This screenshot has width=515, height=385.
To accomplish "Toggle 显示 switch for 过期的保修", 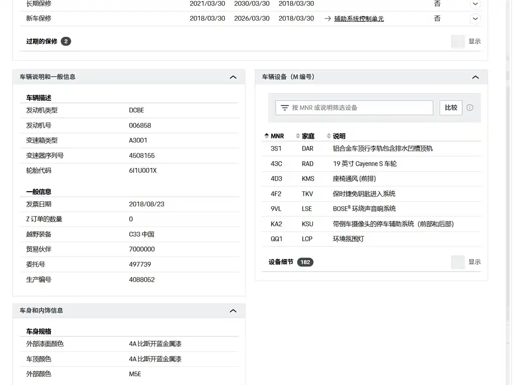I will click(458, 42).
